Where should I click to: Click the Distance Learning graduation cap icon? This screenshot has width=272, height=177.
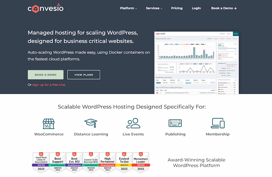point(91,123)
